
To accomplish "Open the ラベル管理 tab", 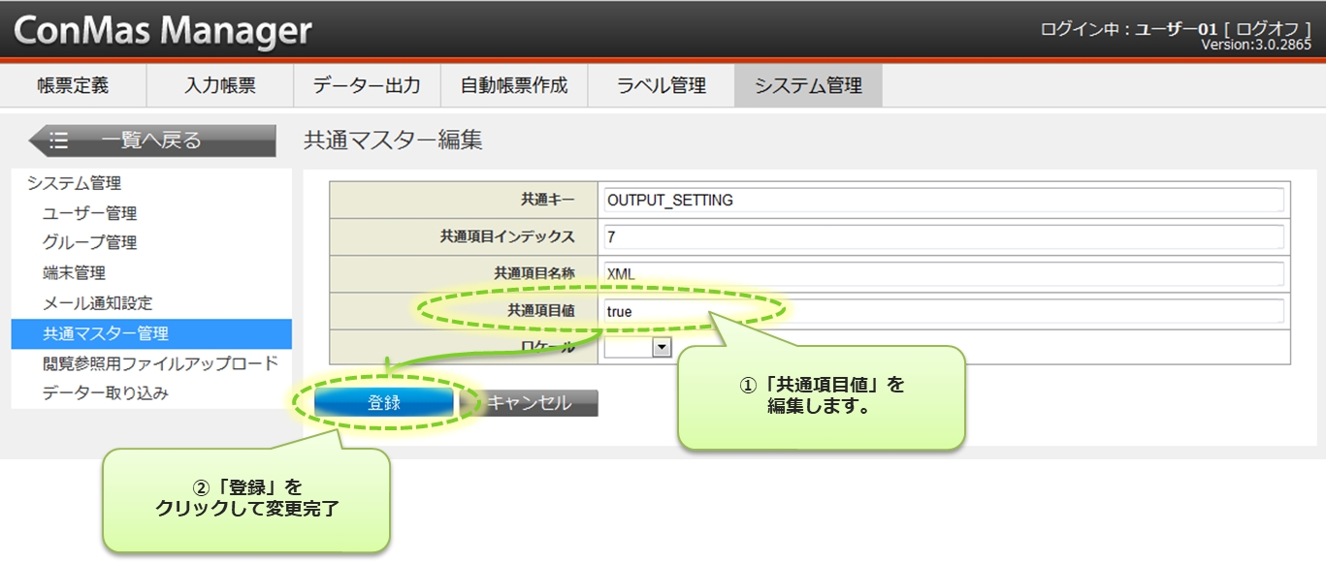I will click(662, 85).
